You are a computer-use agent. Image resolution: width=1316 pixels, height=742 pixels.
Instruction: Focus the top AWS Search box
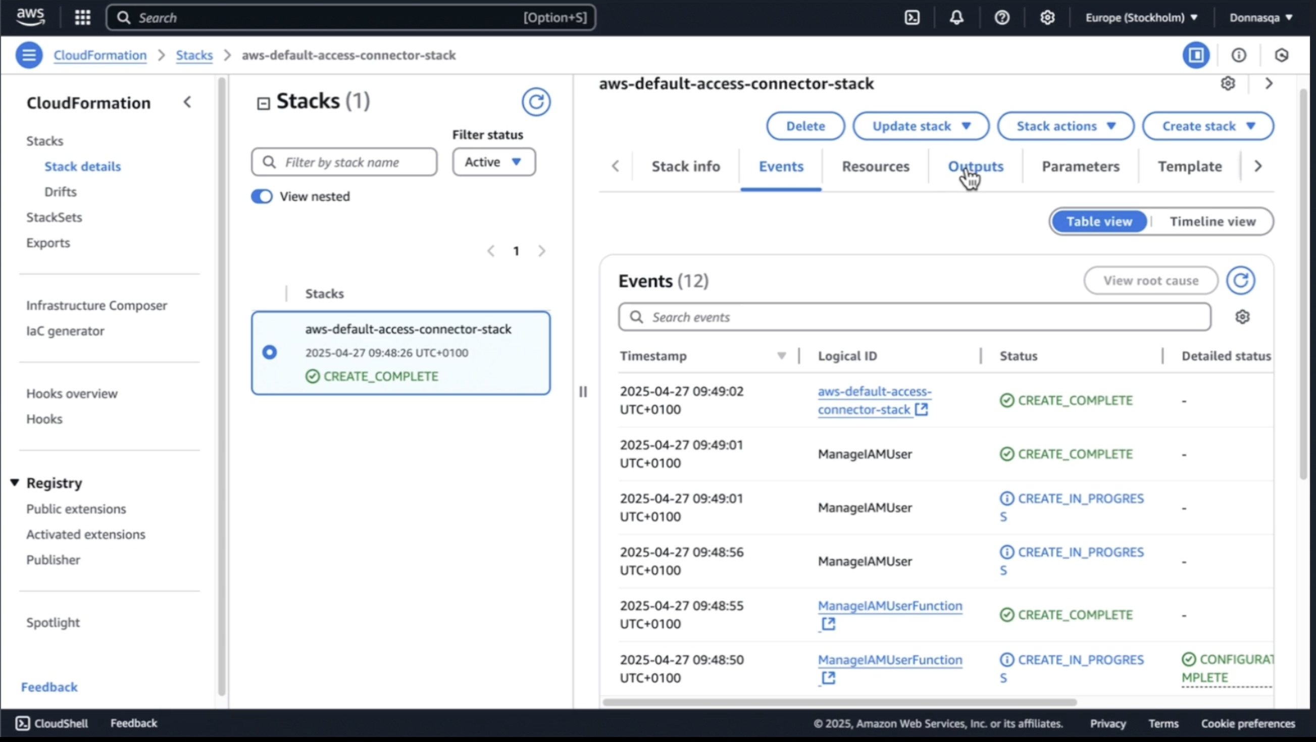pos(350,17)
